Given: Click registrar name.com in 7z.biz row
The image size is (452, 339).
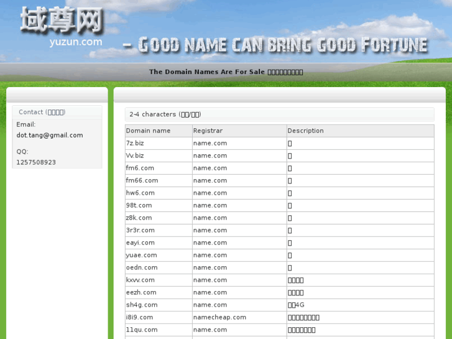Looking at the screenshot, I should pos(210,143).
